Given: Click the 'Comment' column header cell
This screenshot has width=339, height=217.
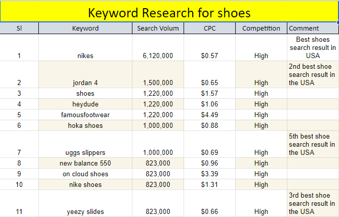Looking at the screenshot, I should 312,29.
